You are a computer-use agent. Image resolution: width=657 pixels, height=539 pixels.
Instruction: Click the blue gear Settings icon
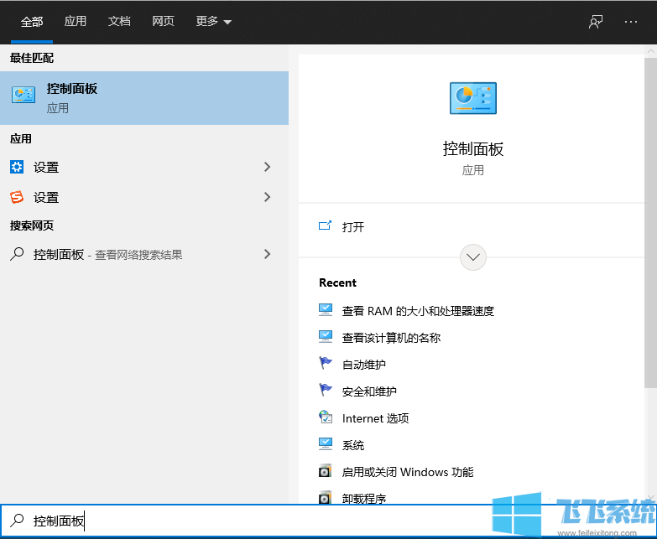point(17,167)
